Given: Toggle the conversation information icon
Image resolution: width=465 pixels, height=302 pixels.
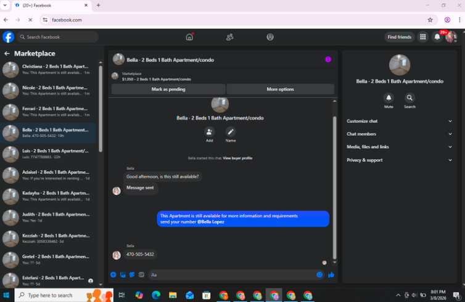Looking at the screenshot, I should (x=328, y=59).
